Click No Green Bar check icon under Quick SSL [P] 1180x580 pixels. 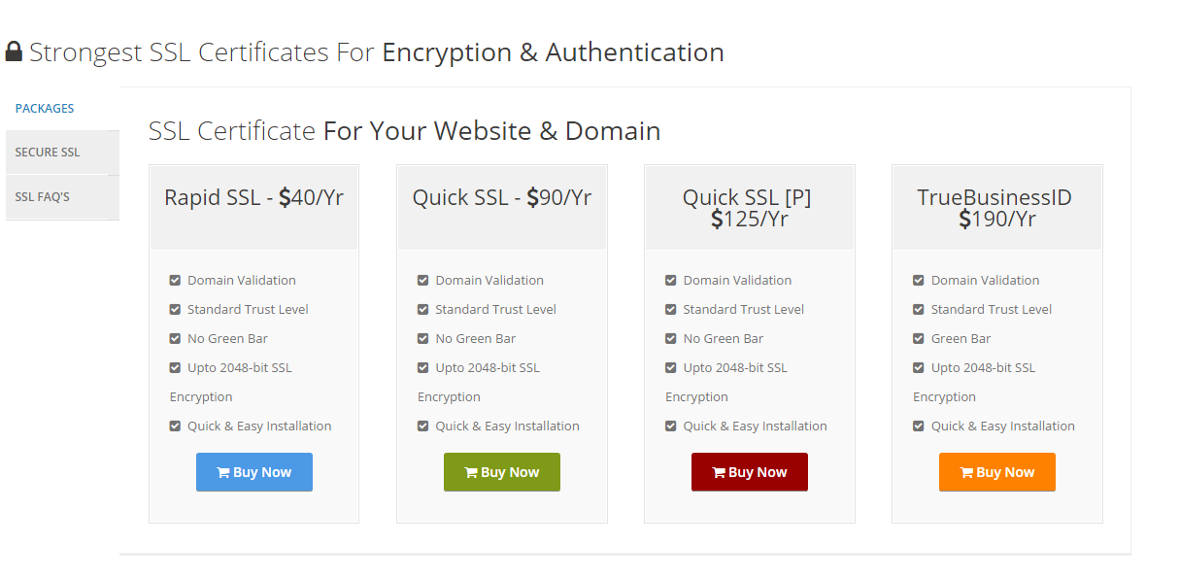pyautogui.click(x=670, y=339)
